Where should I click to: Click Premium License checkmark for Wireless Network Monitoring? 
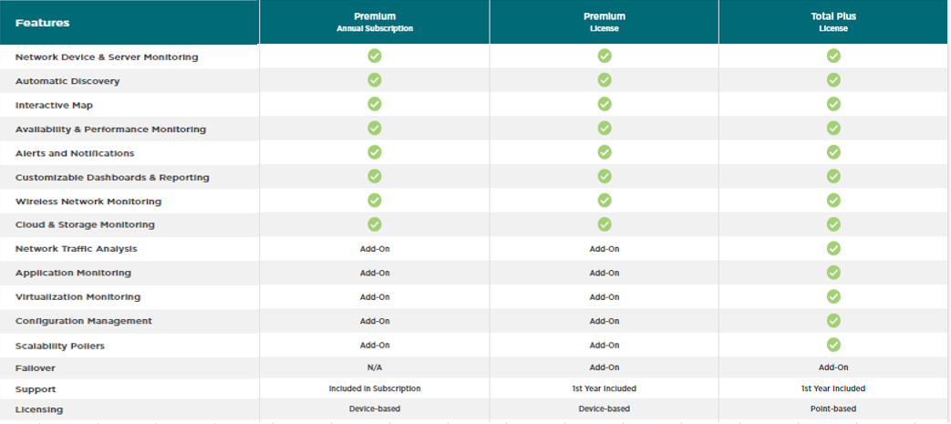click(605, 201)
